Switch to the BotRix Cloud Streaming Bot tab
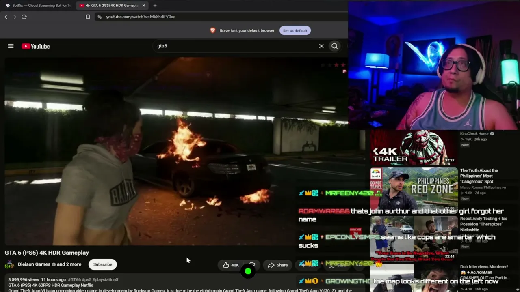This screenshot has width=520, height=292. point(39,6)
